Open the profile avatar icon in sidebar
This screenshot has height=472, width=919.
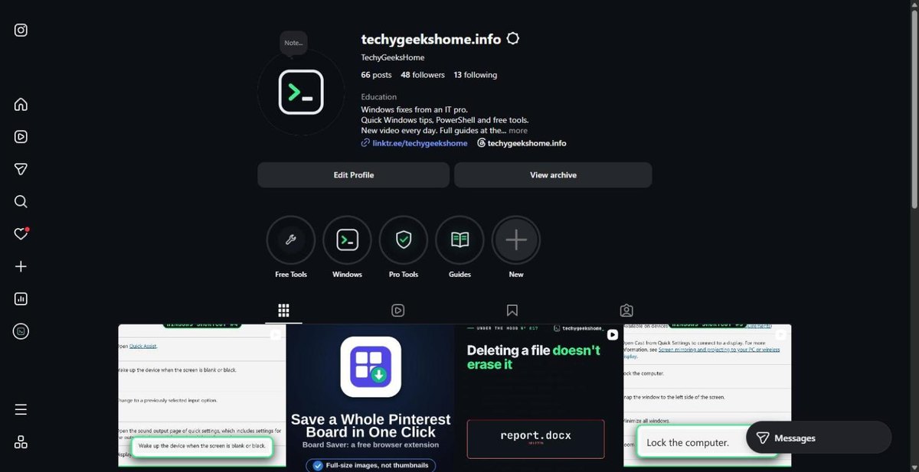pyautogui.click(x=21, y=331)
